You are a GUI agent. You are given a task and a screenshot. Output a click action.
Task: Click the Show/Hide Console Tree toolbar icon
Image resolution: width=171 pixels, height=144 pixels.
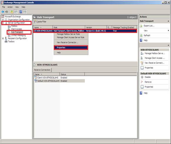coord(16,12)
